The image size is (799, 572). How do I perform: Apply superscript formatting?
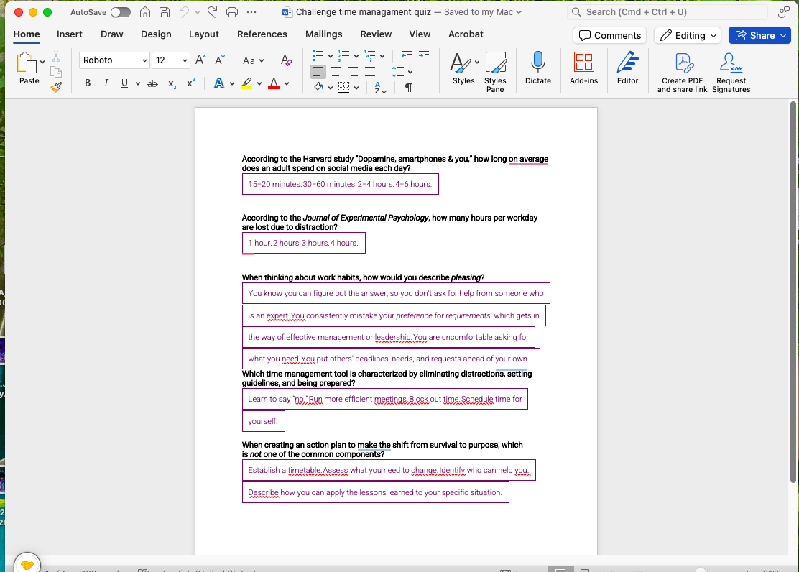click(190, 83)
